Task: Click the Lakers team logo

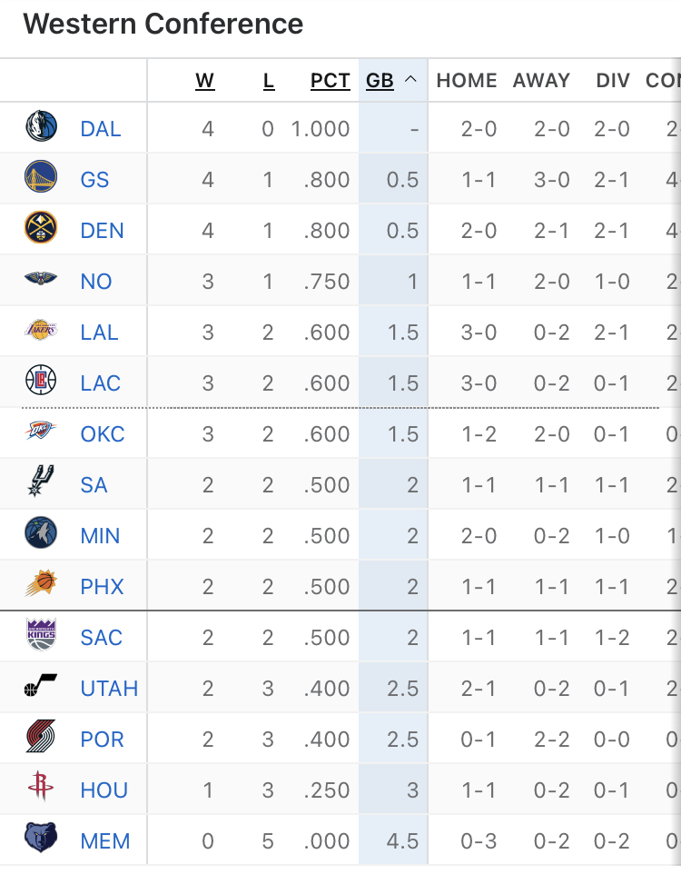Action: 41,332
